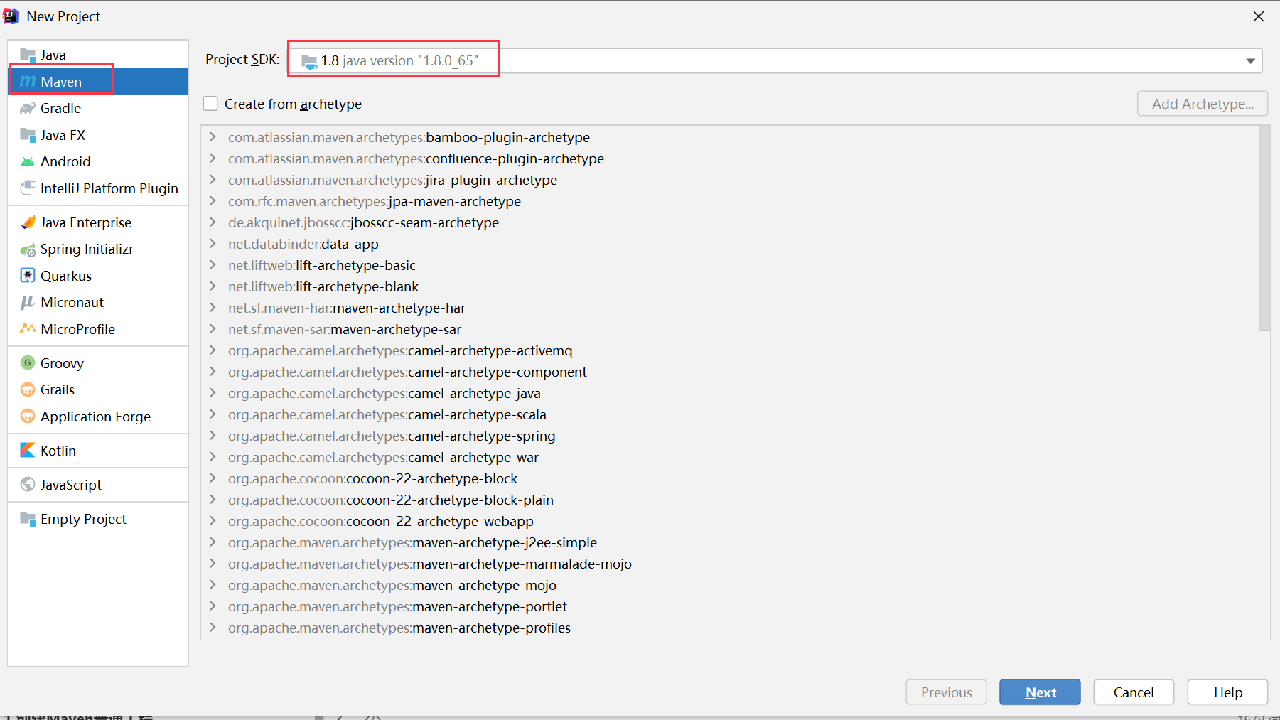
Task: Select maven-archetype-sar list row
Action: (x=730, y=329)
